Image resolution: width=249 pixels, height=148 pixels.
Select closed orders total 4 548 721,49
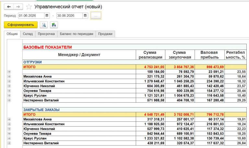[x=150, y=115]
